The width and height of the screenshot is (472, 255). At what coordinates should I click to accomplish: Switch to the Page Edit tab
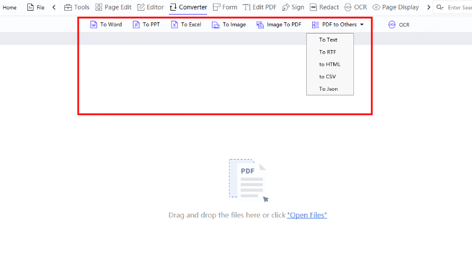click(x=113, y=7)
